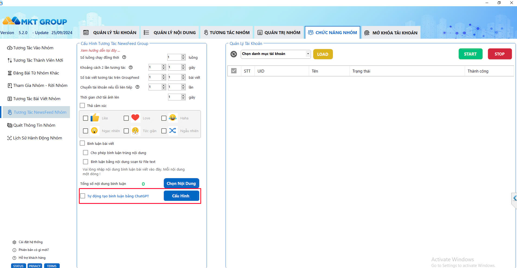Click the STATUS button at bottom left
Image resolution: width=517 pixels, height=268 pixels.
pos(18,266)
